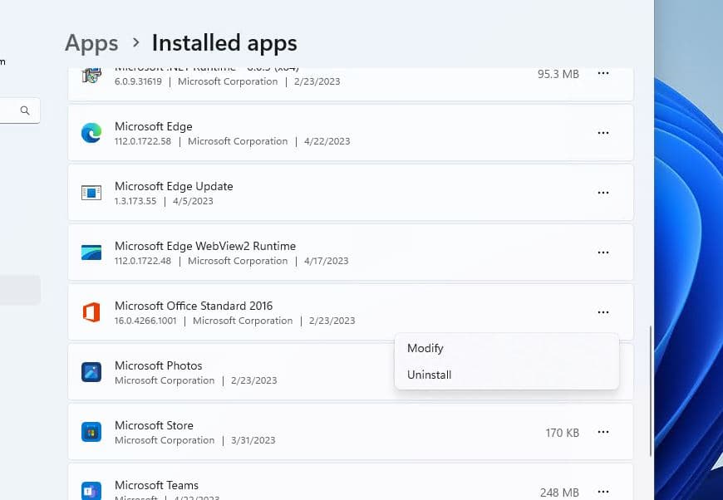Open more options for Microsoft Teams
This screenshot has height=500, width=723.
tap(603, 492)
